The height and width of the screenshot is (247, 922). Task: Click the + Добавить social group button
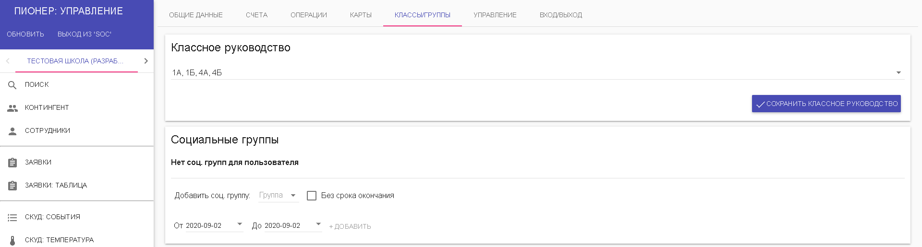(x=350, y=226)
